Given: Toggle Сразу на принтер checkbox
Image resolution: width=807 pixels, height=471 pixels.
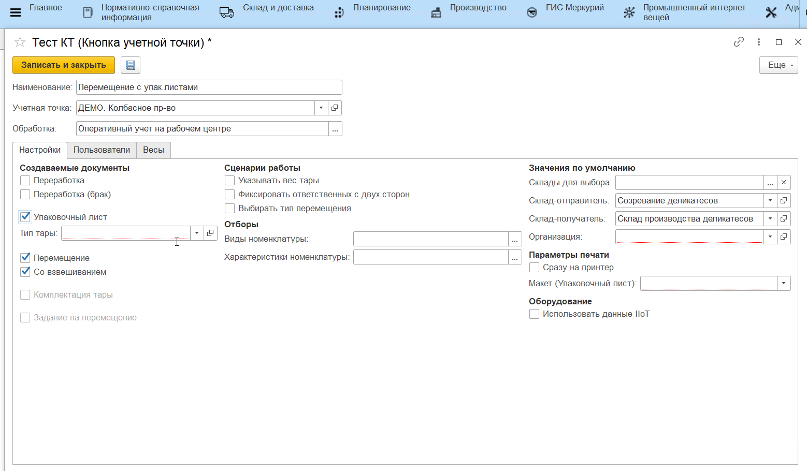Looking at the screenshot, I should [x=534, y=268].
